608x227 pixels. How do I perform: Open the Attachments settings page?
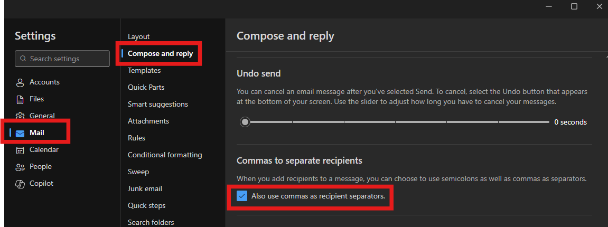click(x=148, y=121)
